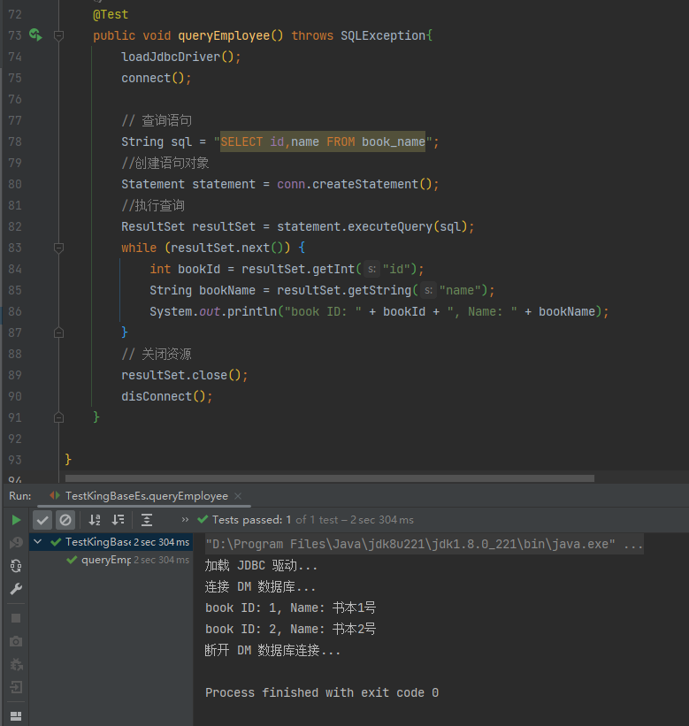
Task: Expand more test toolbar actions chevron
Action: 185,520
